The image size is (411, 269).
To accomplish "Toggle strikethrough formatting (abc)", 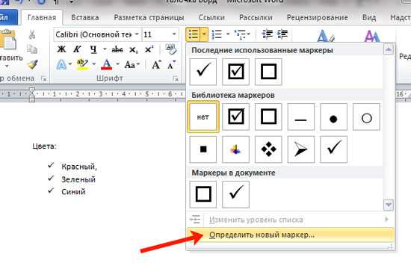I will click(x=117, y=49).
